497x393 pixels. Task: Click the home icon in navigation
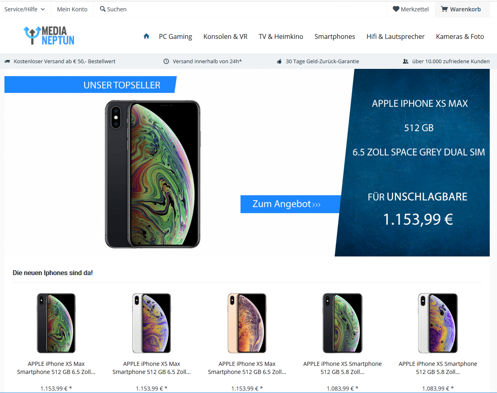(146, 36)
